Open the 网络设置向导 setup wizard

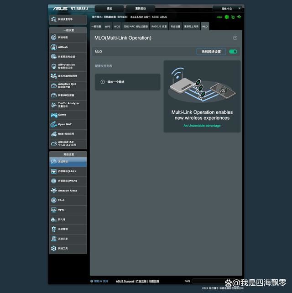(68, 20)
